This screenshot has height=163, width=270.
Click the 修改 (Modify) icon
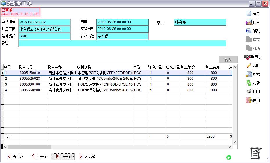(x=249, y=31)
